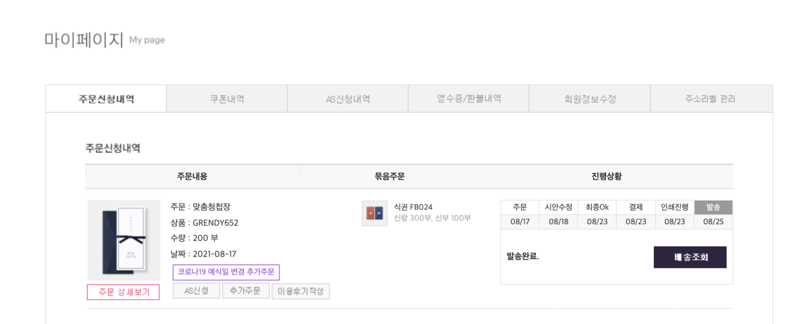Select the 시안수정 status step

(558, 208)
